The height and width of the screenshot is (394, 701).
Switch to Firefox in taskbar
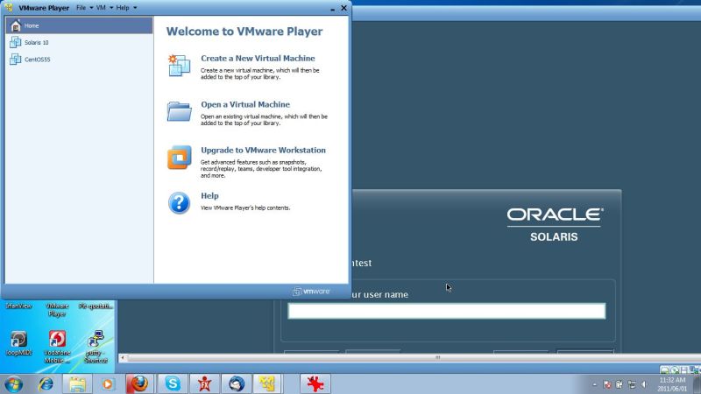[139, 383]
